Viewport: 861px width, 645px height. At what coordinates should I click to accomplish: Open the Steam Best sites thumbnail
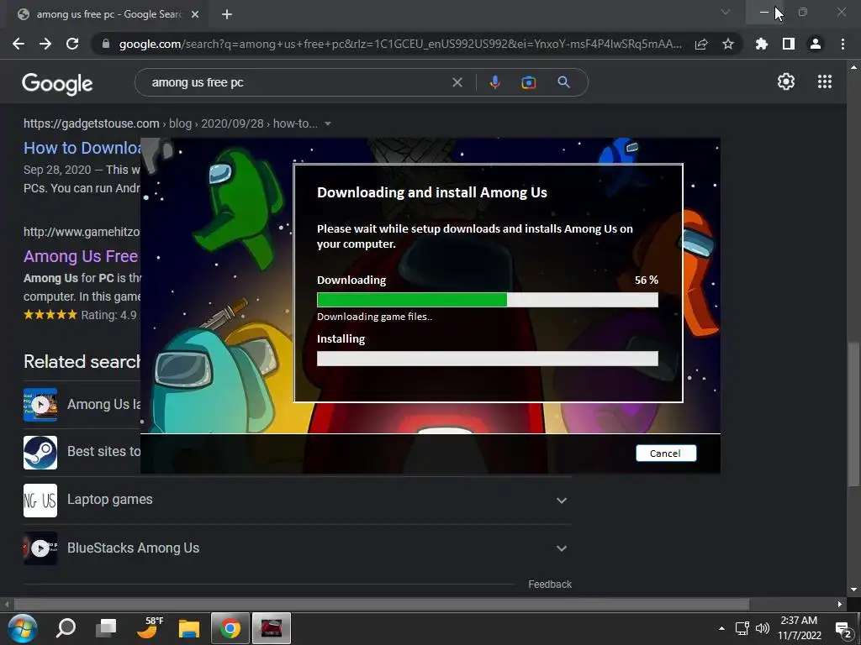coord(40,453)
